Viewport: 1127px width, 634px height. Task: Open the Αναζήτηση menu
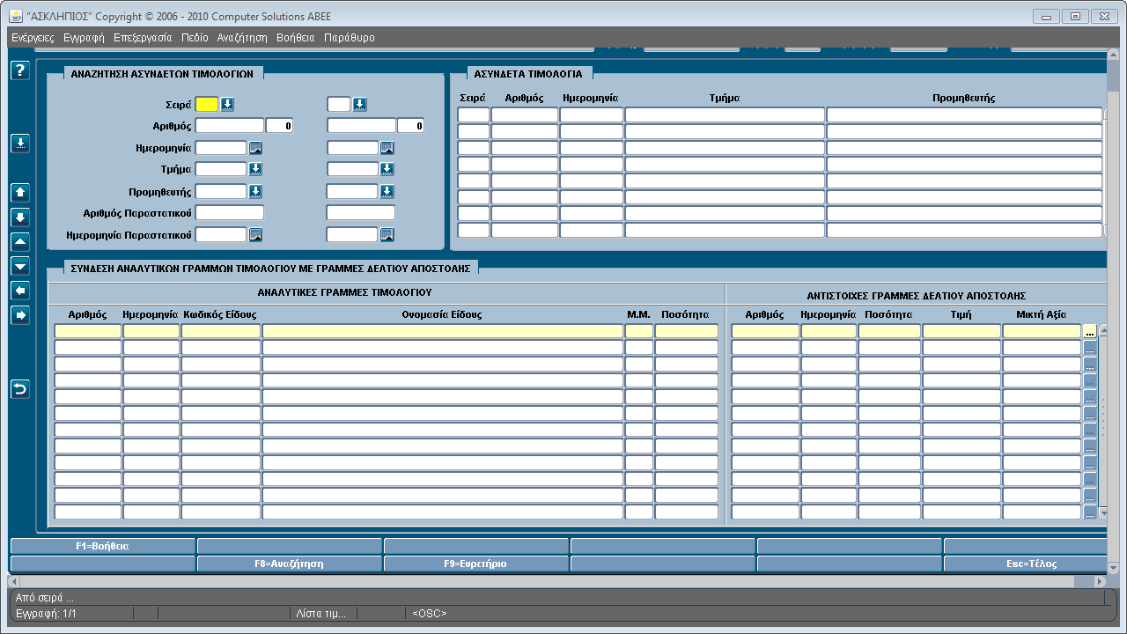(242, 38)
